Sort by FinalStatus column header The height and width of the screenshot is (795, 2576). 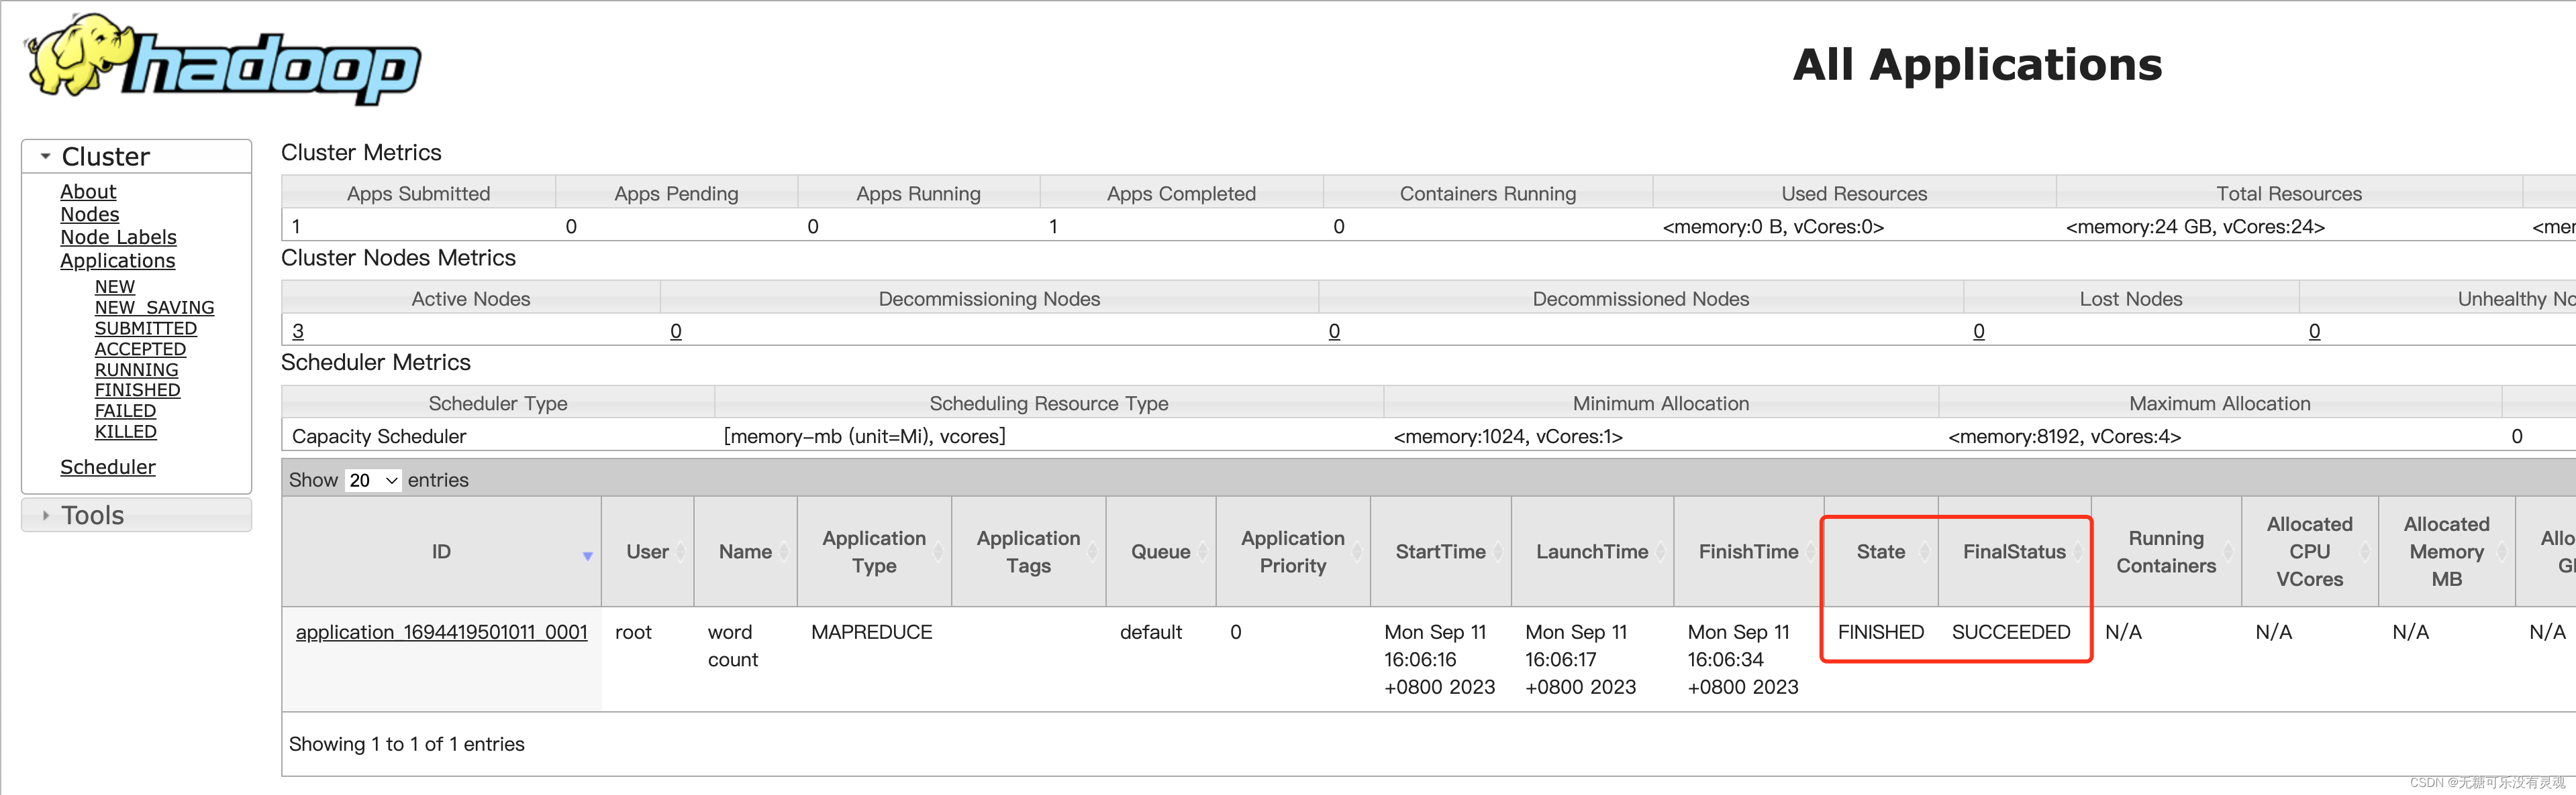coord(2013,551)
